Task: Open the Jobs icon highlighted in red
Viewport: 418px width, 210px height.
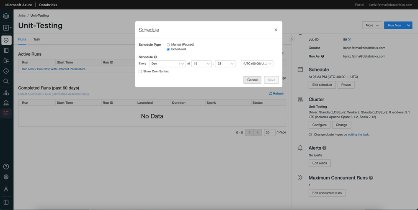Action: coord(6,113)
